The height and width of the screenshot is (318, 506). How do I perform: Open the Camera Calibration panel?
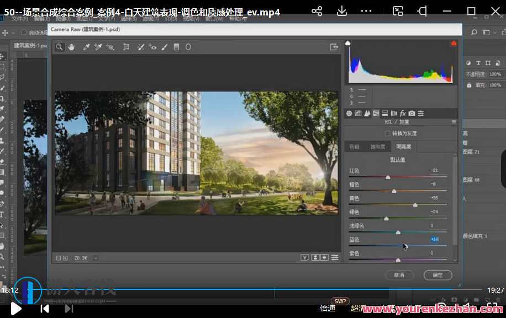(412, 113)
